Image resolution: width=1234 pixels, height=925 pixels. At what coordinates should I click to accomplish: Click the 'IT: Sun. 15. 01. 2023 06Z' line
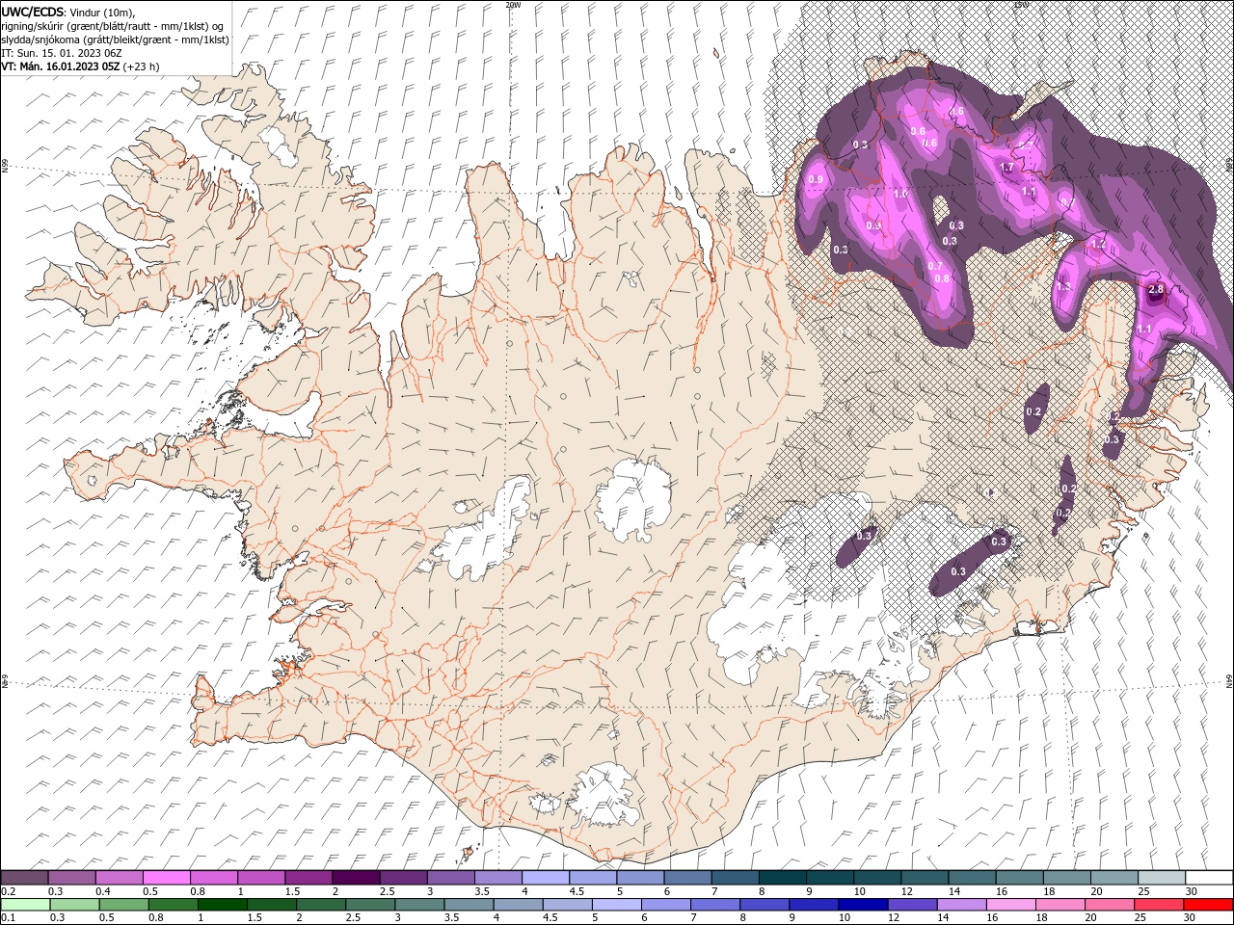[63, 53]
